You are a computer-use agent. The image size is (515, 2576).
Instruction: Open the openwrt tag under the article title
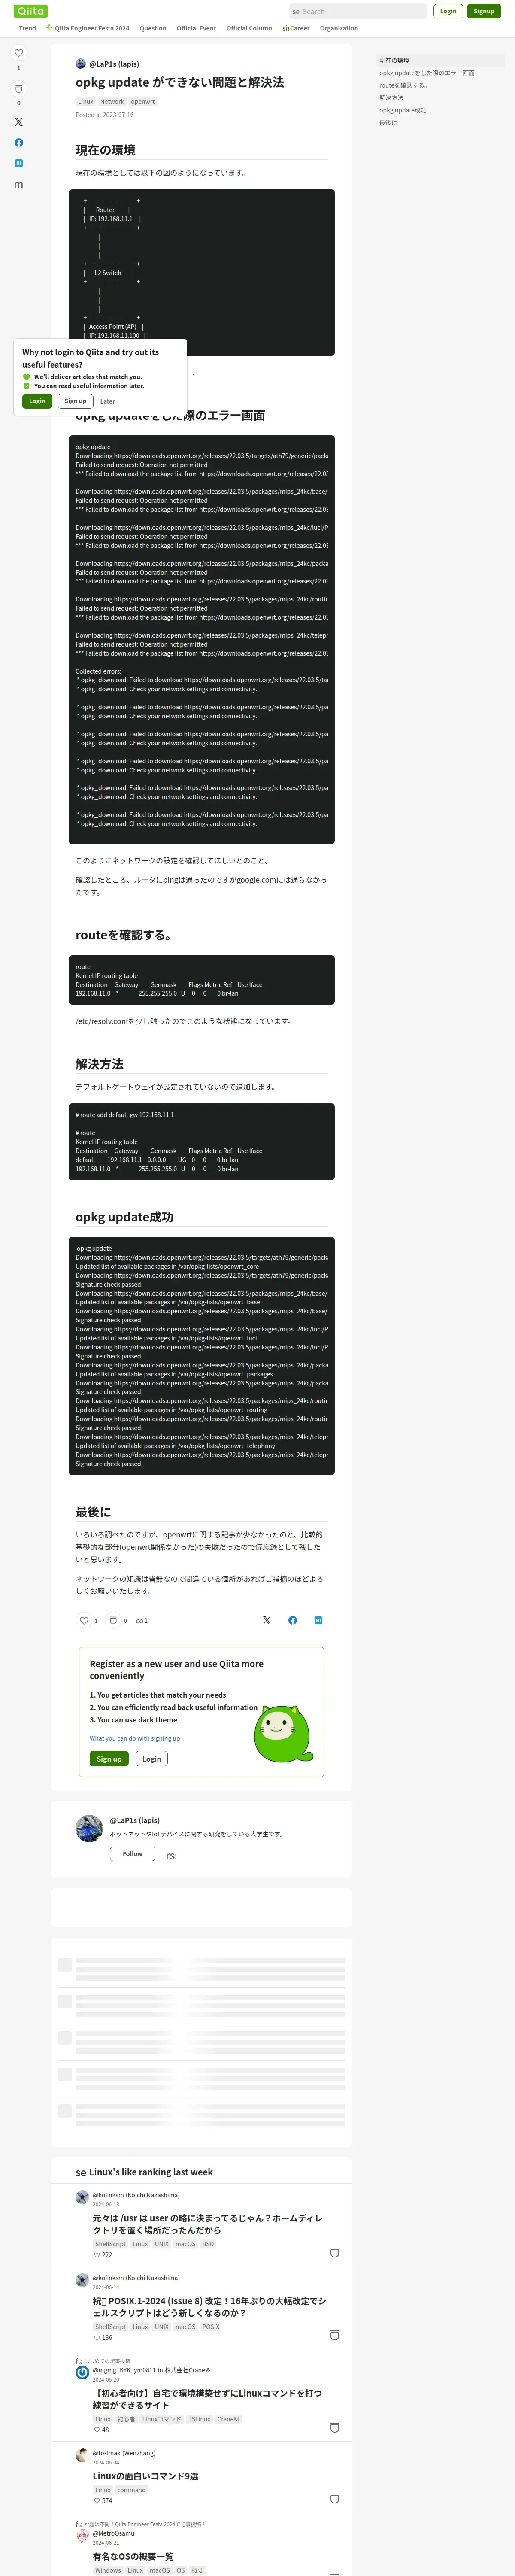pyautogui.click(x=143, y=102)
